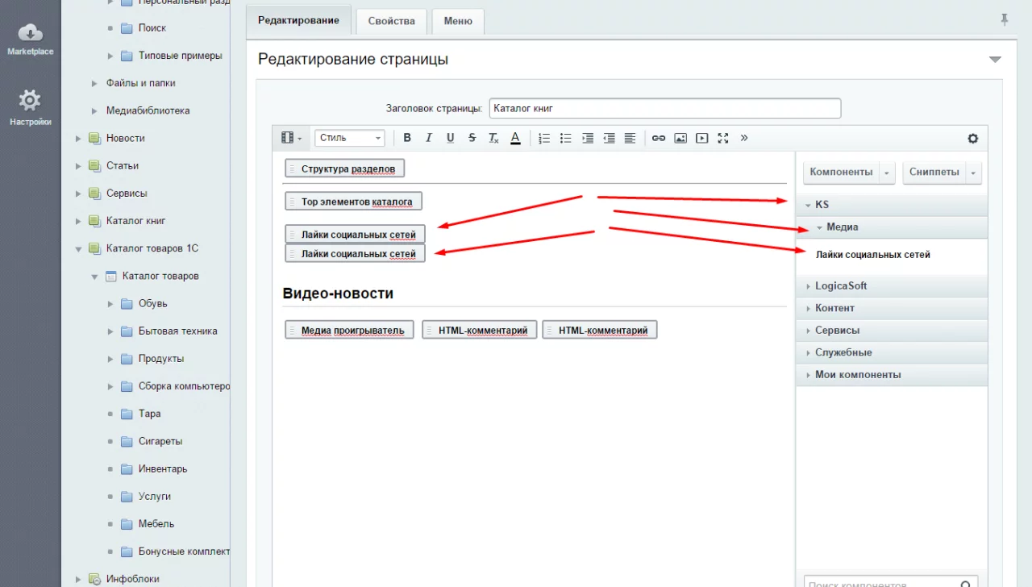Pin the panel with pushpin icon
The image size is (1032, 587).
(x=1005, y=20)
